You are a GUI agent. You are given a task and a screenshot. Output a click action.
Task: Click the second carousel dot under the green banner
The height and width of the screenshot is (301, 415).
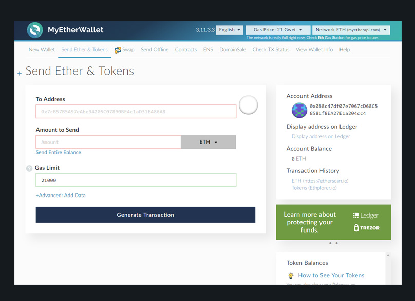point(336,243)
